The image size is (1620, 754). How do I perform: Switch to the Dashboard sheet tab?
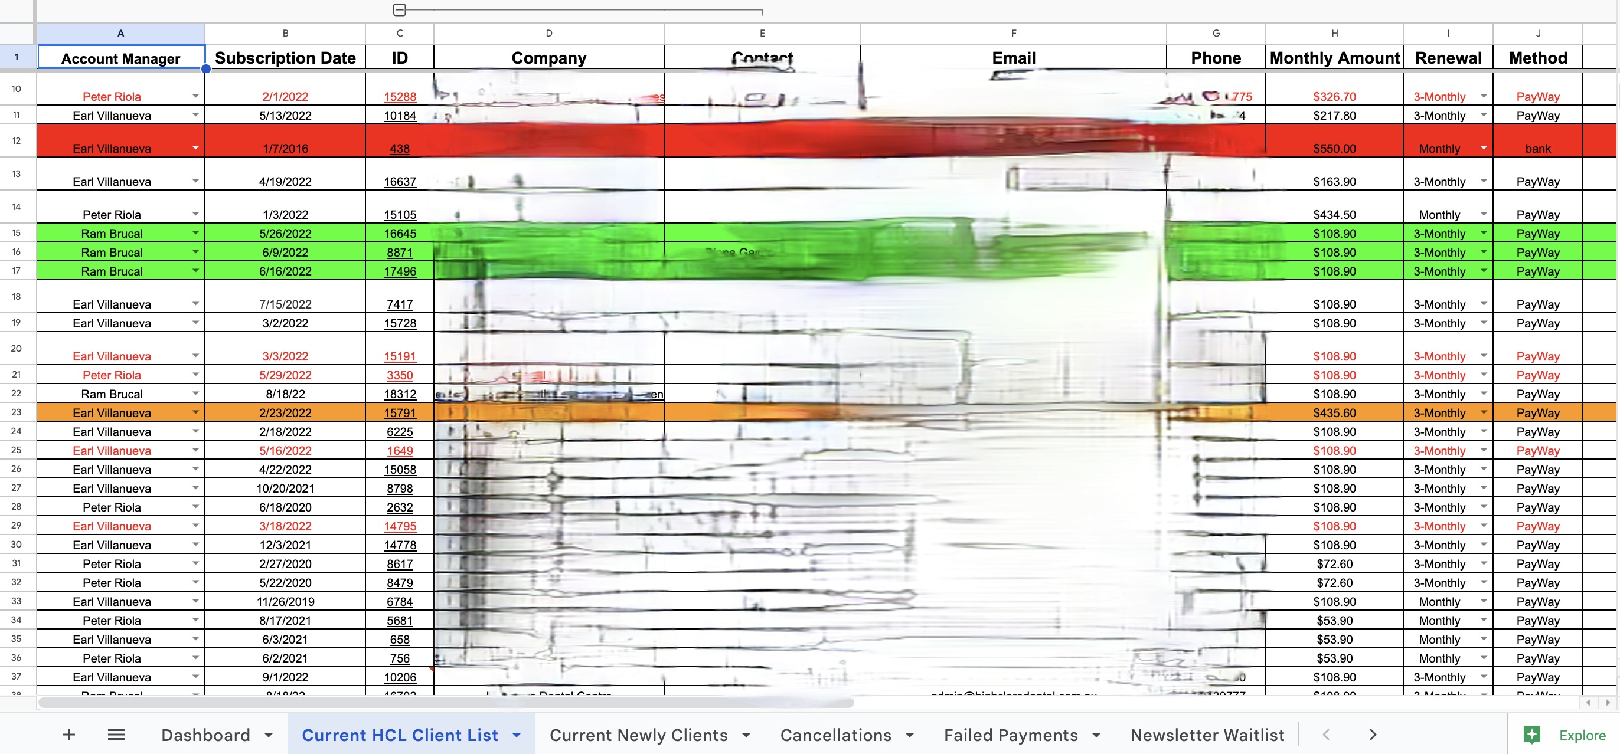point(205,735)
